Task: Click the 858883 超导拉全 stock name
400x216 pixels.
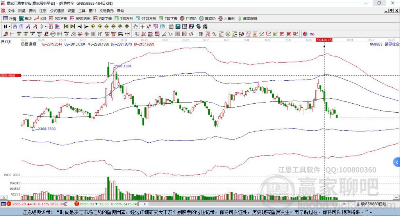Action: [385, 44]
